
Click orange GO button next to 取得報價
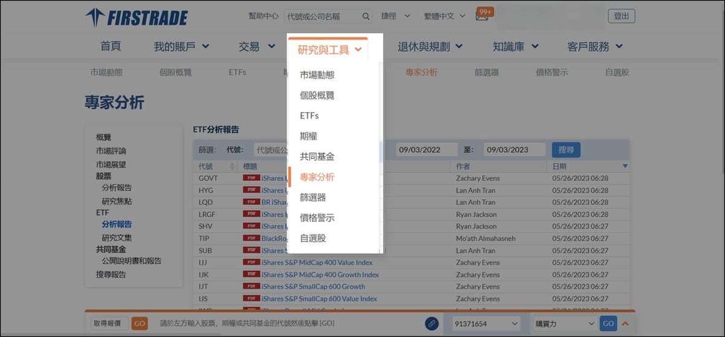tap(140, 324)
